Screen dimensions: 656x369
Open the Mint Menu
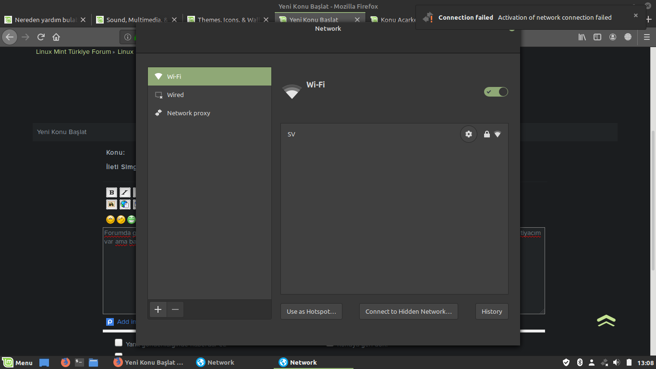[17, 363]
